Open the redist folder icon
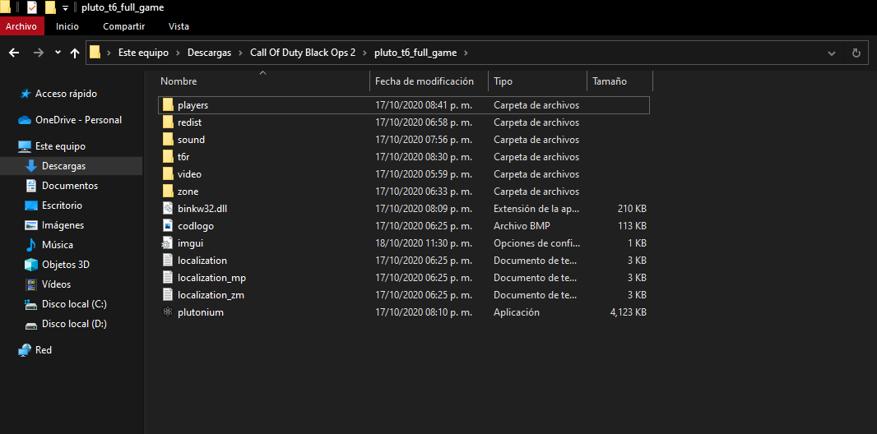Screen dimensions: 877x434 coord(168,122)
